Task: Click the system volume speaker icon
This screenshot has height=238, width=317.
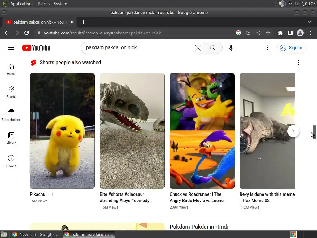Action: 281,4
